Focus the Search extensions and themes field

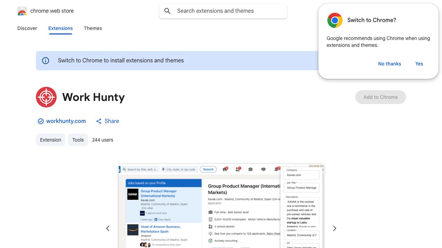(x=223, y=11)
